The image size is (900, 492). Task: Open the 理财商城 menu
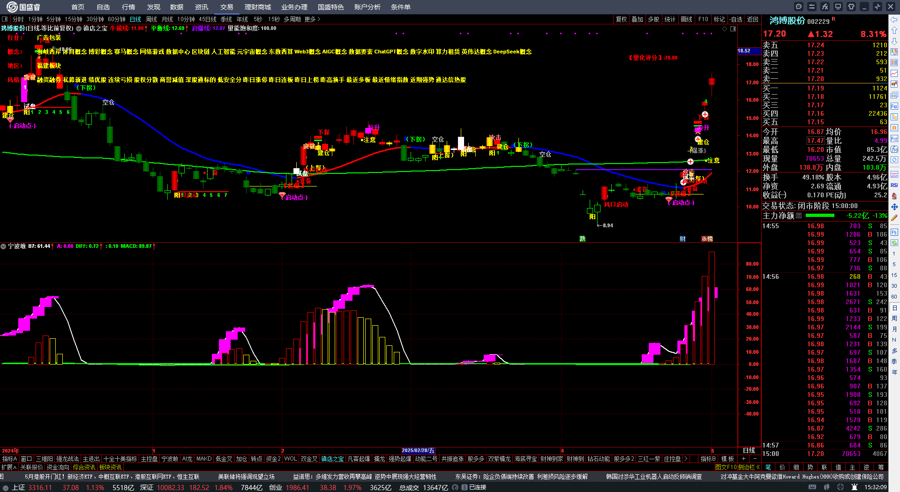click(258, 7)
